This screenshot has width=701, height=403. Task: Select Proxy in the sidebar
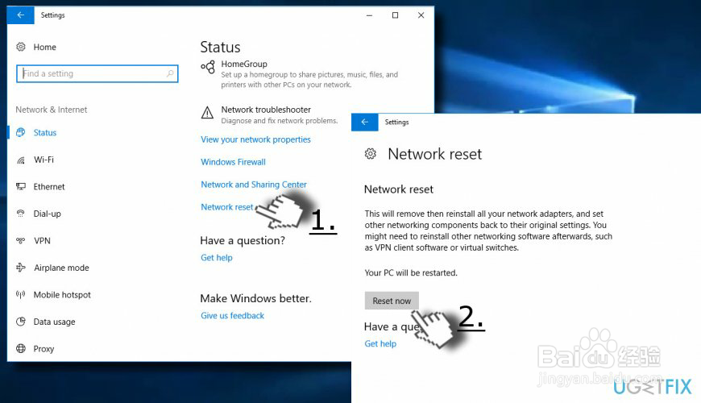[44, 348]
